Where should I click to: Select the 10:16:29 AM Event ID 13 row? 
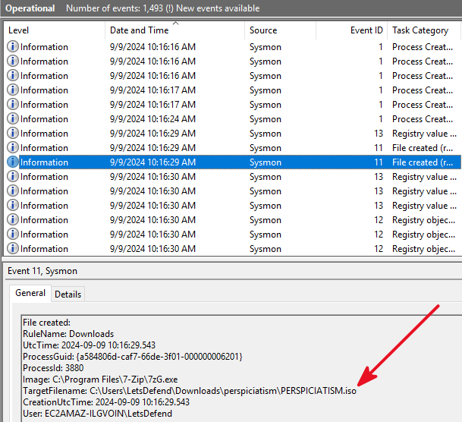pyautogui.click(x=232, y=133)
